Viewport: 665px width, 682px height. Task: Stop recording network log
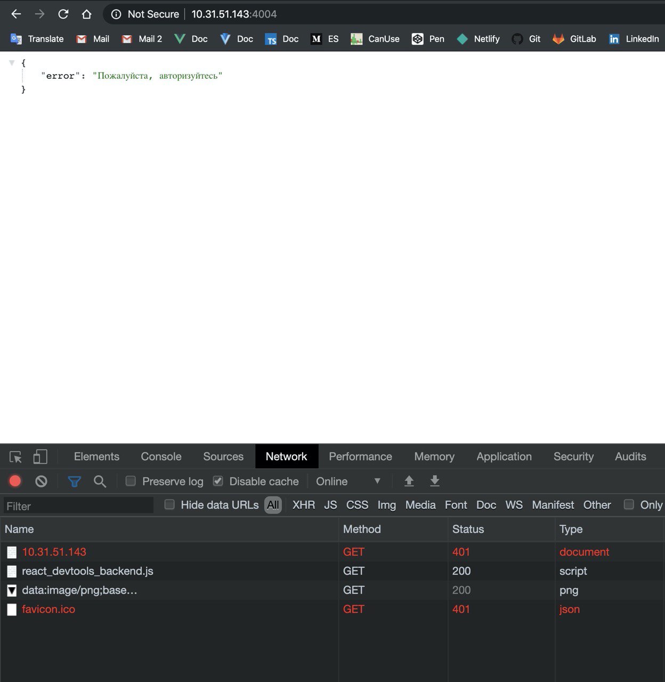[x=15, y=482]
